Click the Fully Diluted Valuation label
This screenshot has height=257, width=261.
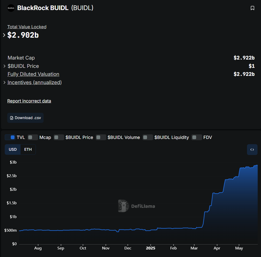point(33,74)
